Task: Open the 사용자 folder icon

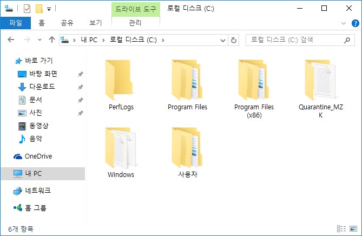Action: [x=187, y=148]
